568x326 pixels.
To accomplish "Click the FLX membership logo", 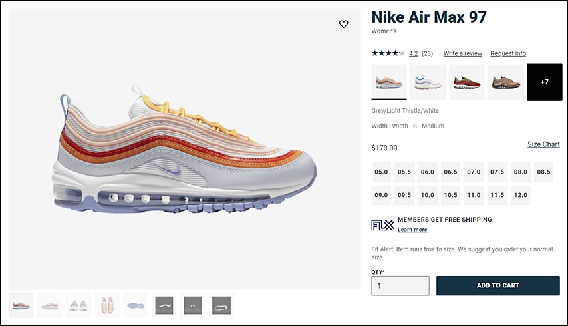I will click(x=382, y=225).
